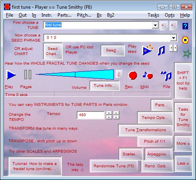This screenshot has width=196, height=180.
Task: Click the second tempo spinner down arrow
Action: click(x=116, y=117)
